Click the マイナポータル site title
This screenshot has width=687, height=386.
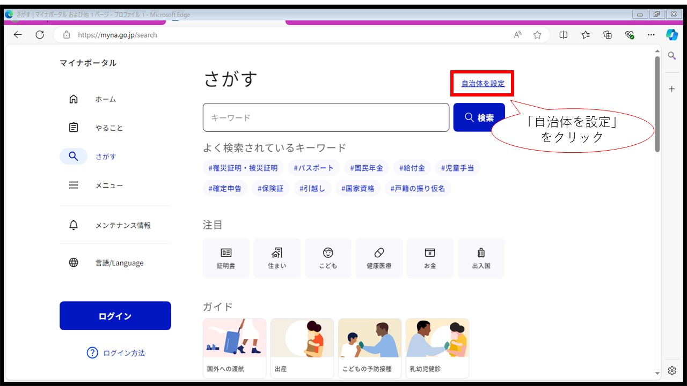click(88, 63)
